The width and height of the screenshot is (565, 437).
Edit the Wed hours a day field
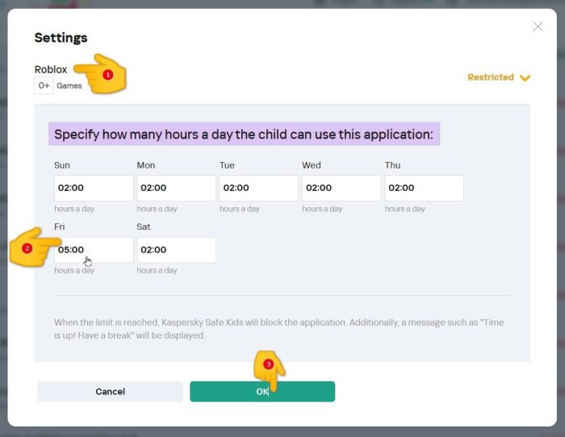point(341,188)
